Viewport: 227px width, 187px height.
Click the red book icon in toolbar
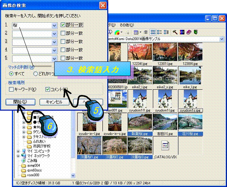click(189, 32)
